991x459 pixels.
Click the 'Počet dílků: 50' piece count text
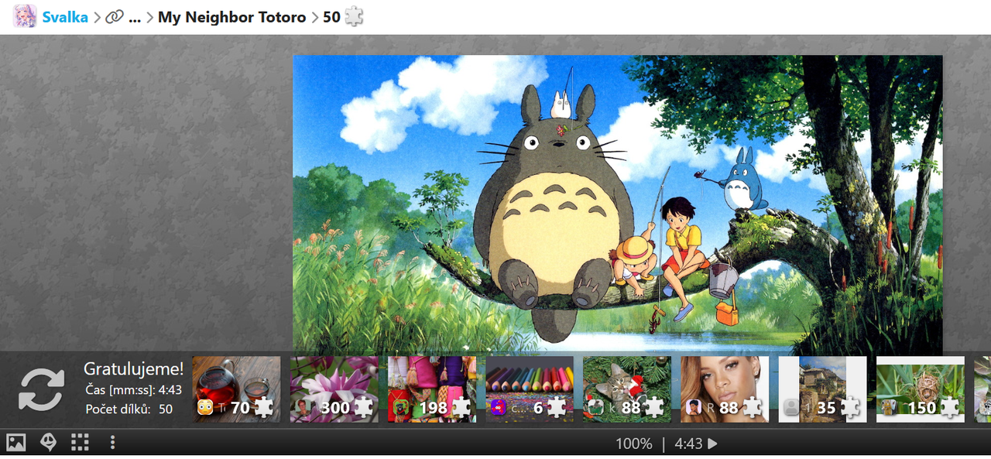tap(129, 409)
